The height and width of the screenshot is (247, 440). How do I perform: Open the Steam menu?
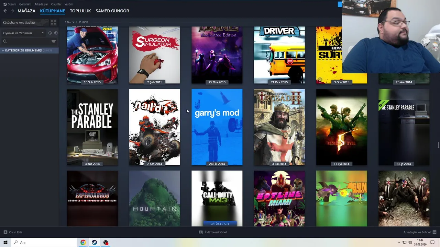pos(12,4)
